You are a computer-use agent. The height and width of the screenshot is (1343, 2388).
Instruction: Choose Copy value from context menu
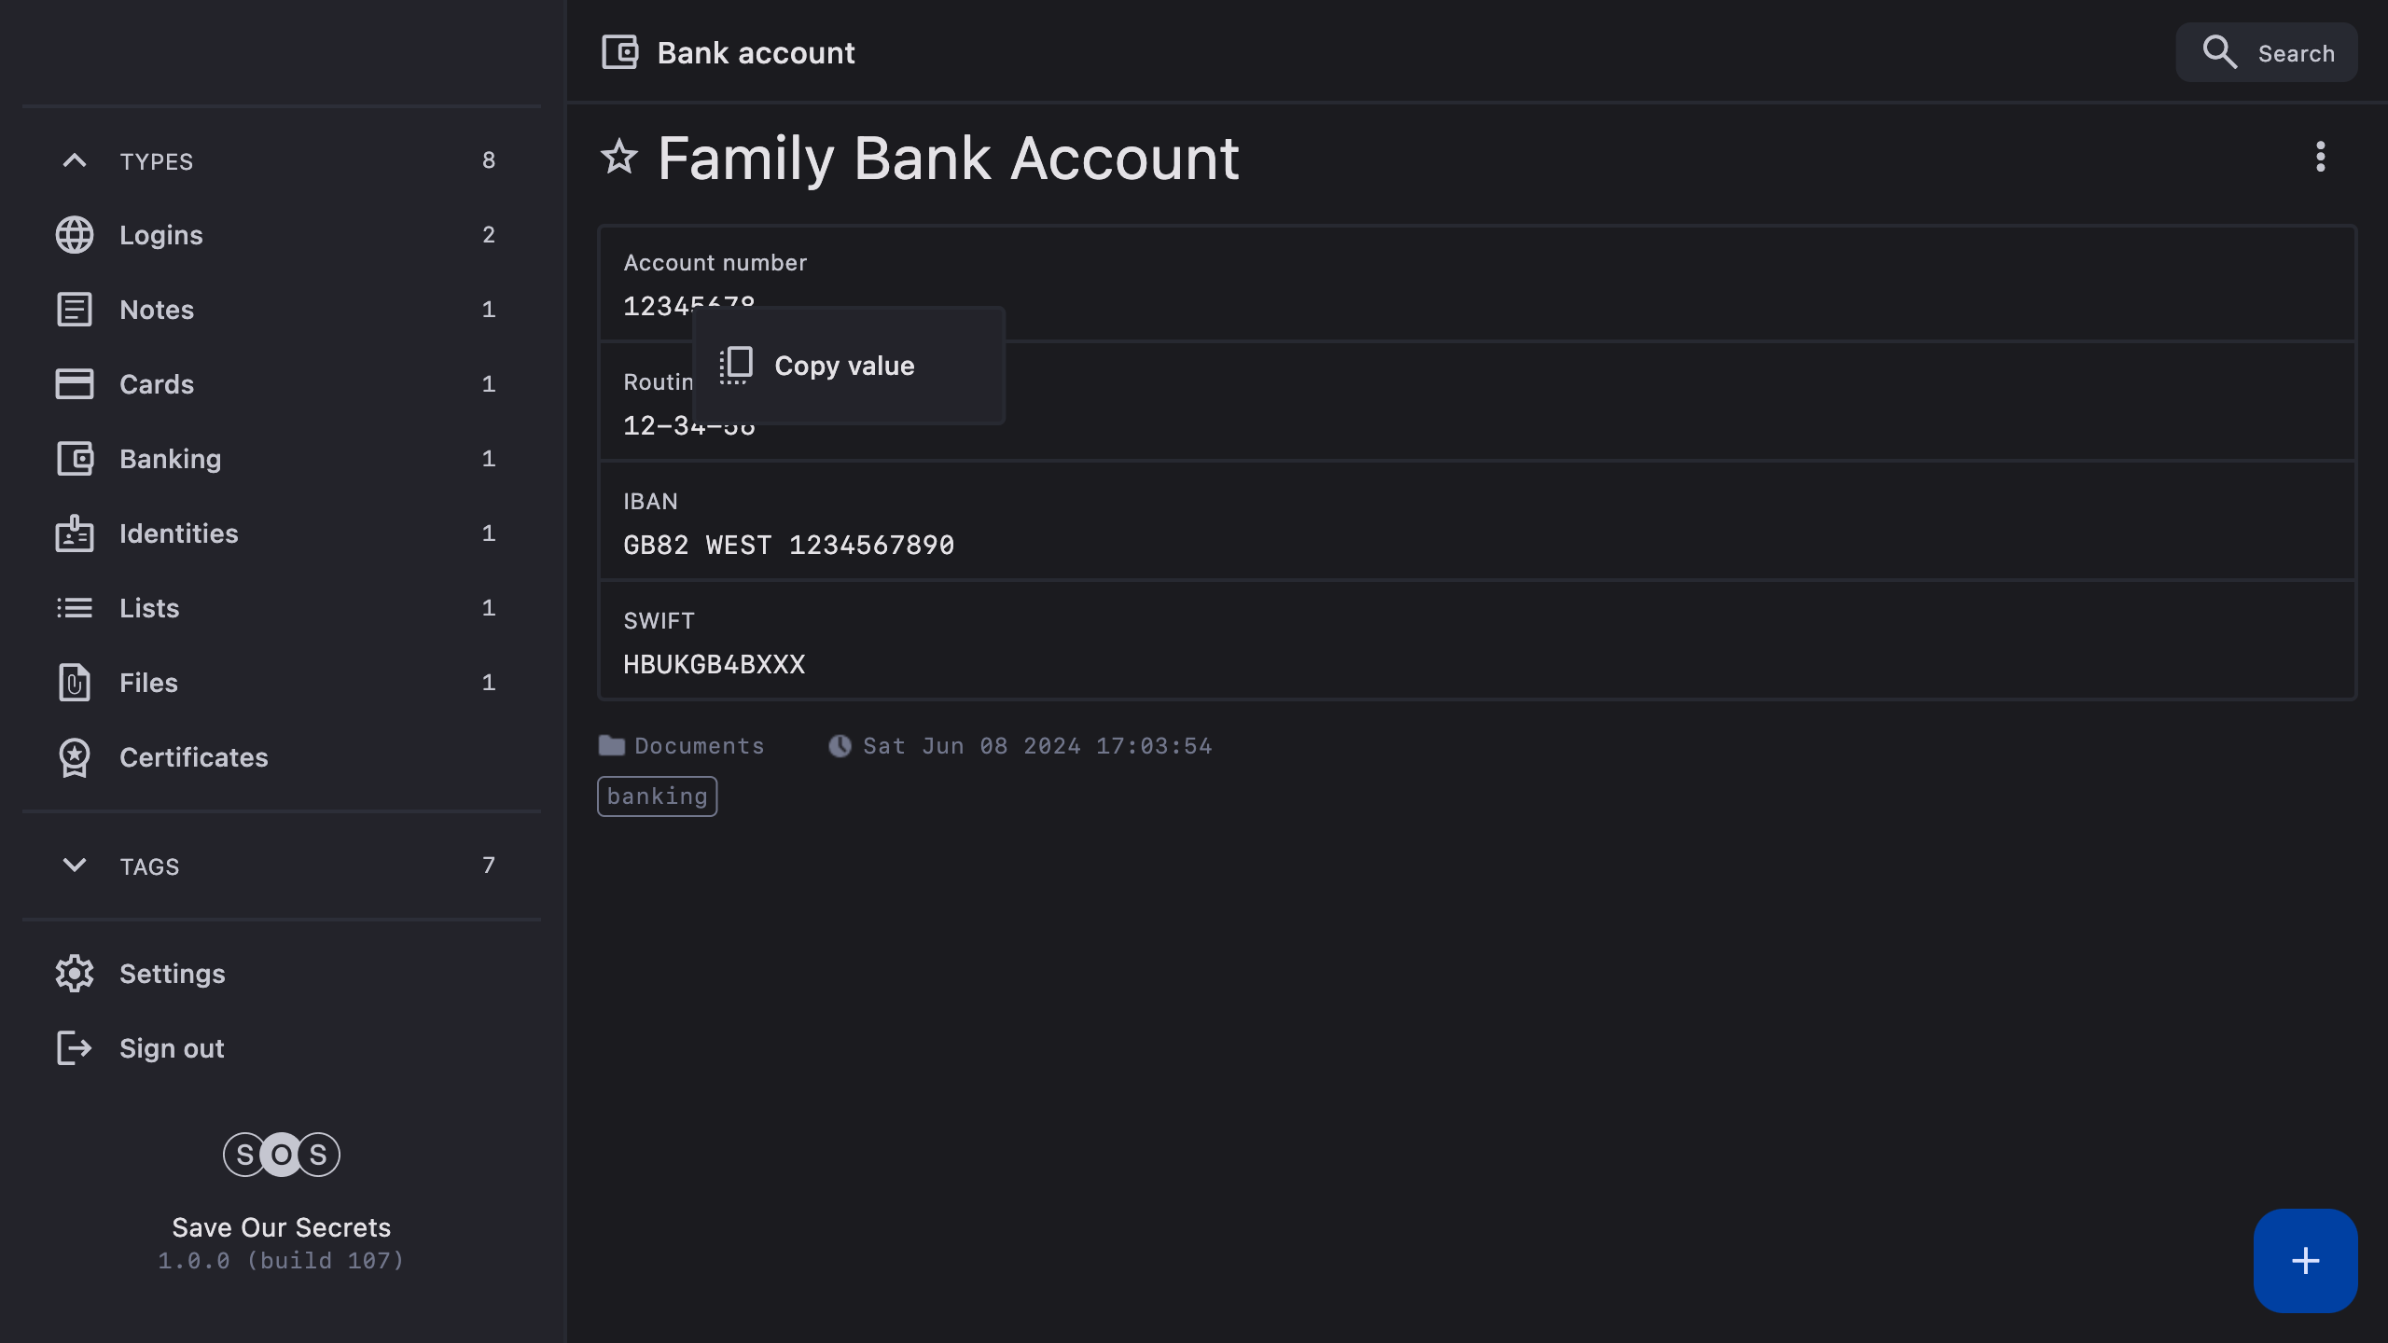pos(843,366)
